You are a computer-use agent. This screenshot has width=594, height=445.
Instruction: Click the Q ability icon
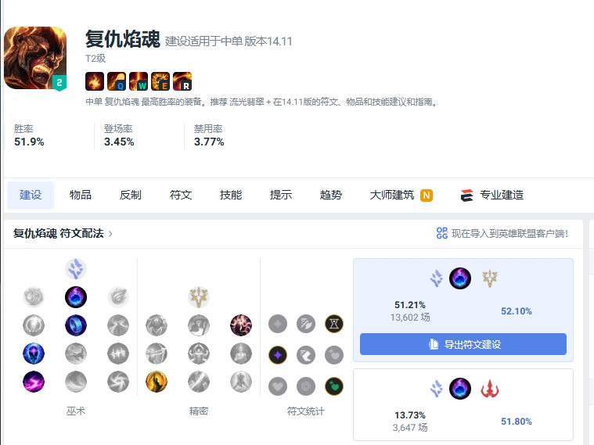tap(117, 81)
